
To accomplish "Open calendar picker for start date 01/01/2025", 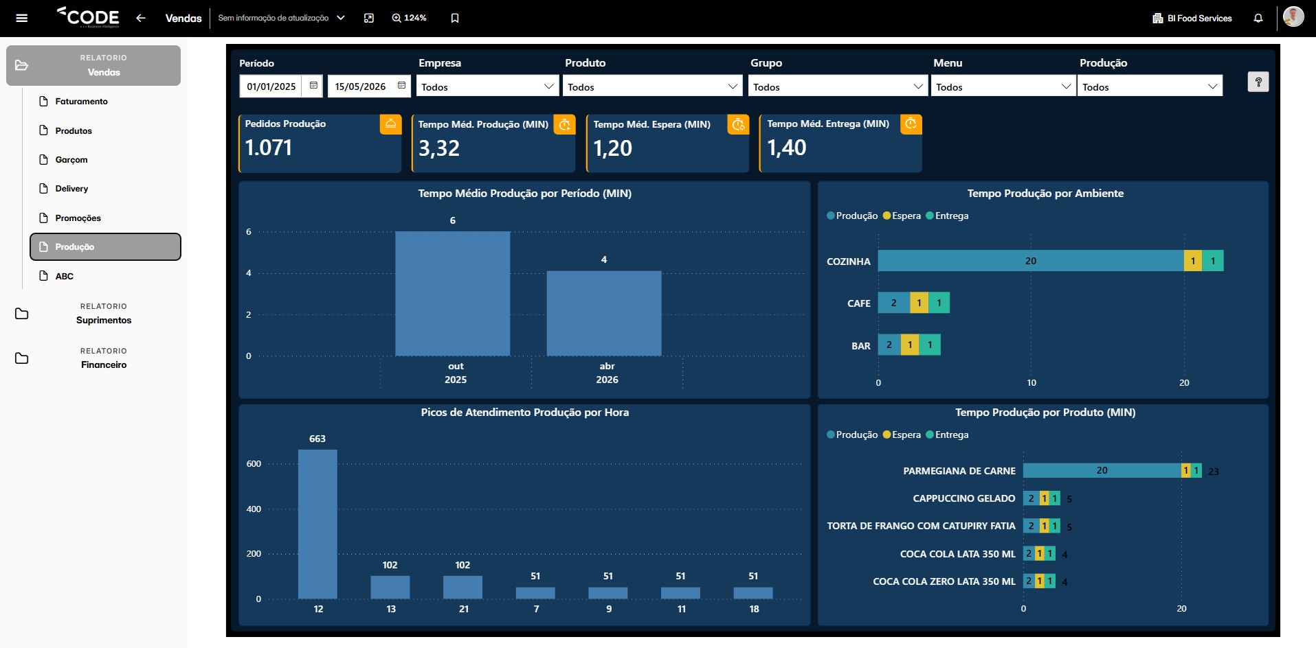I will 313,86.
